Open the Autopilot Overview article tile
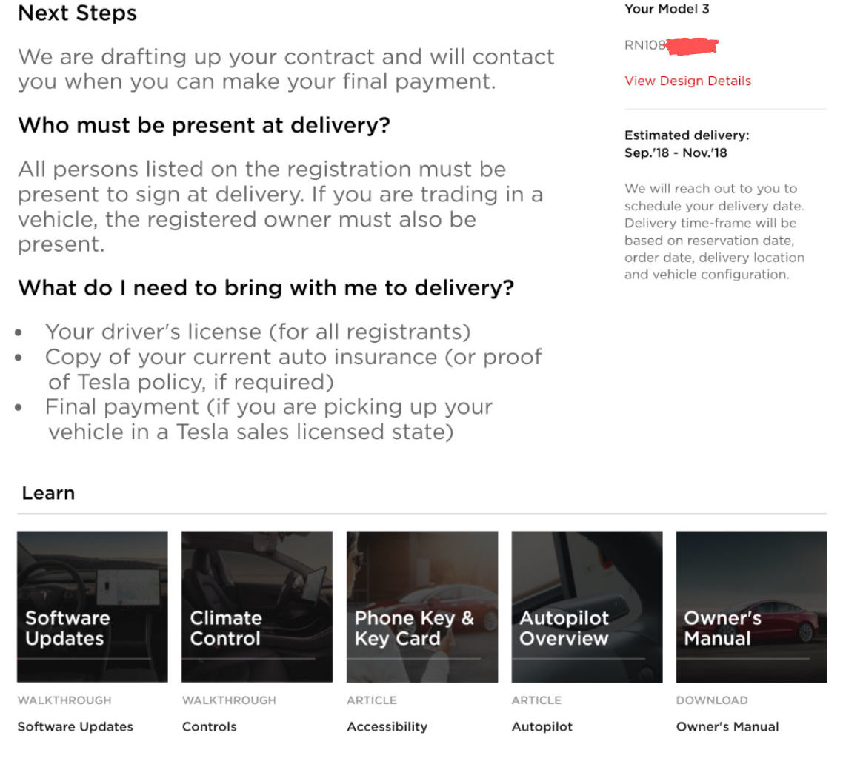 click(x=587, y=606)
